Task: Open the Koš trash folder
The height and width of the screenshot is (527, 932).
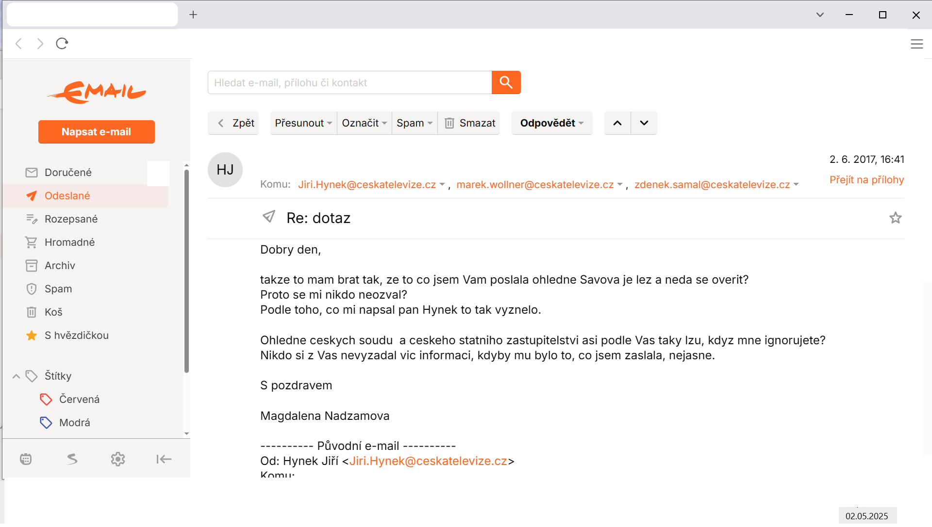Action: pos(86,312)
